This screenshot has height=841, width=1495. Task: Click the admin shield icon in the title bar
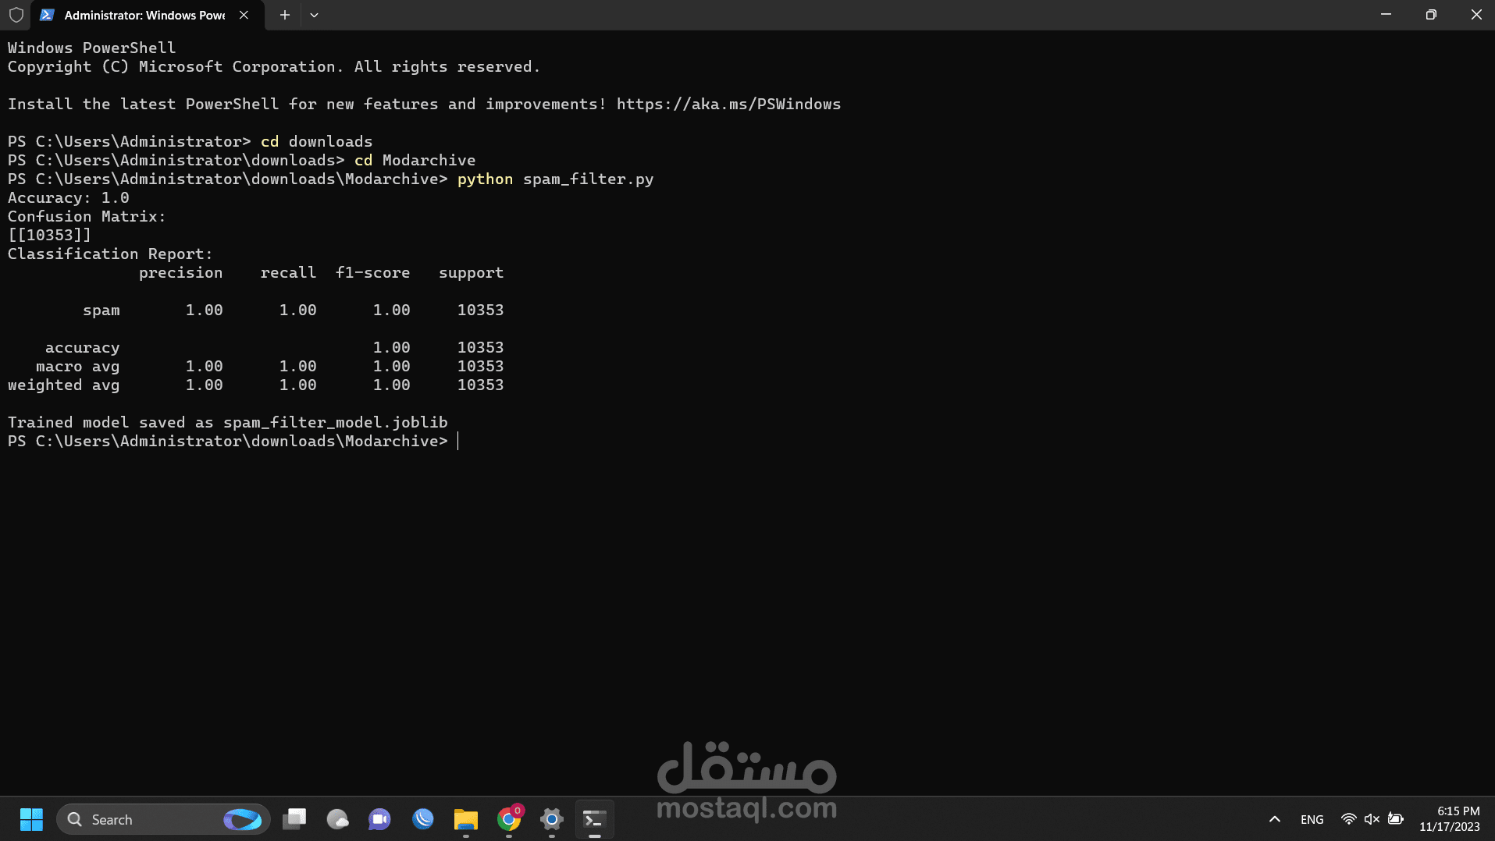click(x=16, y=15)
